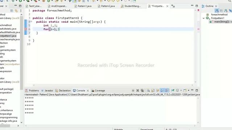Close the Package Explorer view
This screenshot has width=232, height=130.
[x=6, y=6]
